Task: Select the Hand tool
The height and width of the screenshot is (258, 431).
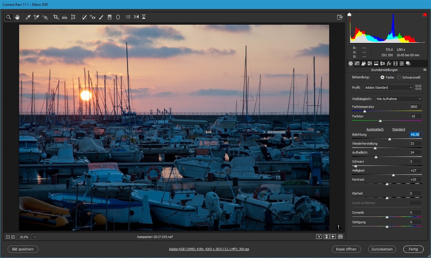Action: click(17, 17)
